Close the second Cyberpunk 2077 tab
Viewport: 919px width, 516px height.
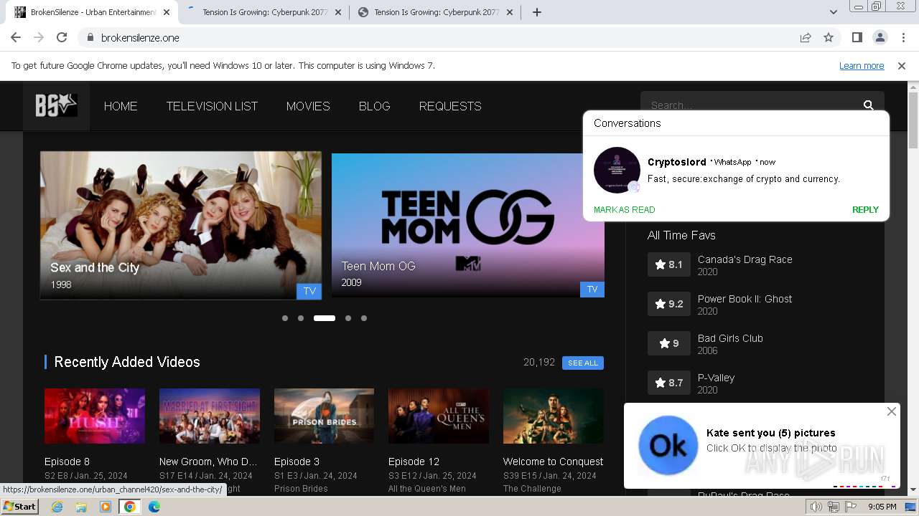337,12
